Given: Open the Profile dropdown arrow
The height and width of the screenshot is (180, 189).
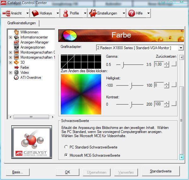Looking at the screenshot, I should pyautogui.click(x=85, y=13).
